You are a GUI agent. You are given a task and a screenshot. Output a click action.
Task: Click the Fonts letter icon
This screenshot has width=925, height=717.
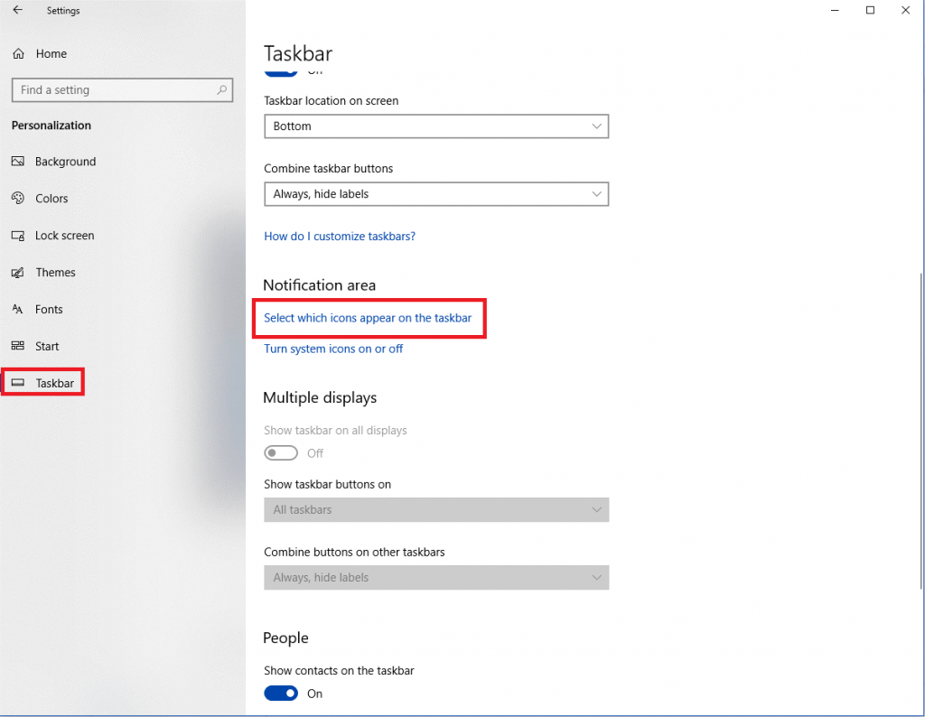point(18,309)
